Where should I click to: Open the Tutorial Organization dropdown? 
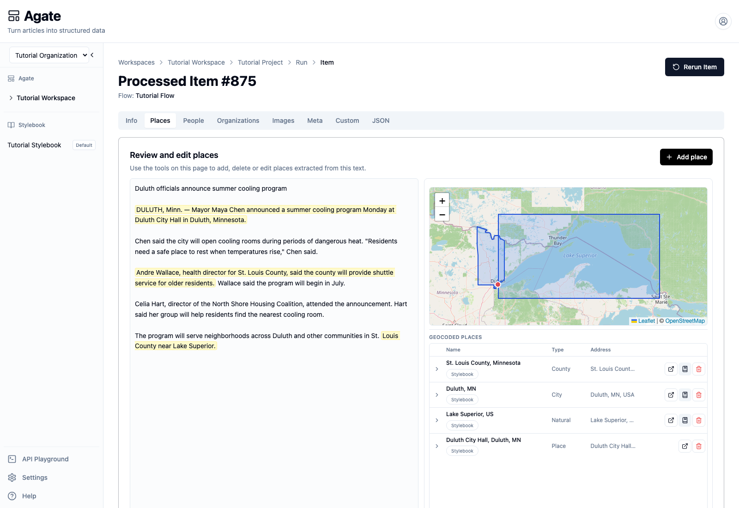click(x=49, y=55)
